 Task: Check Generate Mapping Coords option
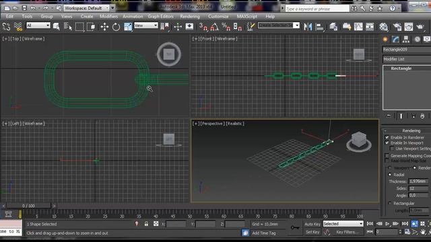point(387,155)
